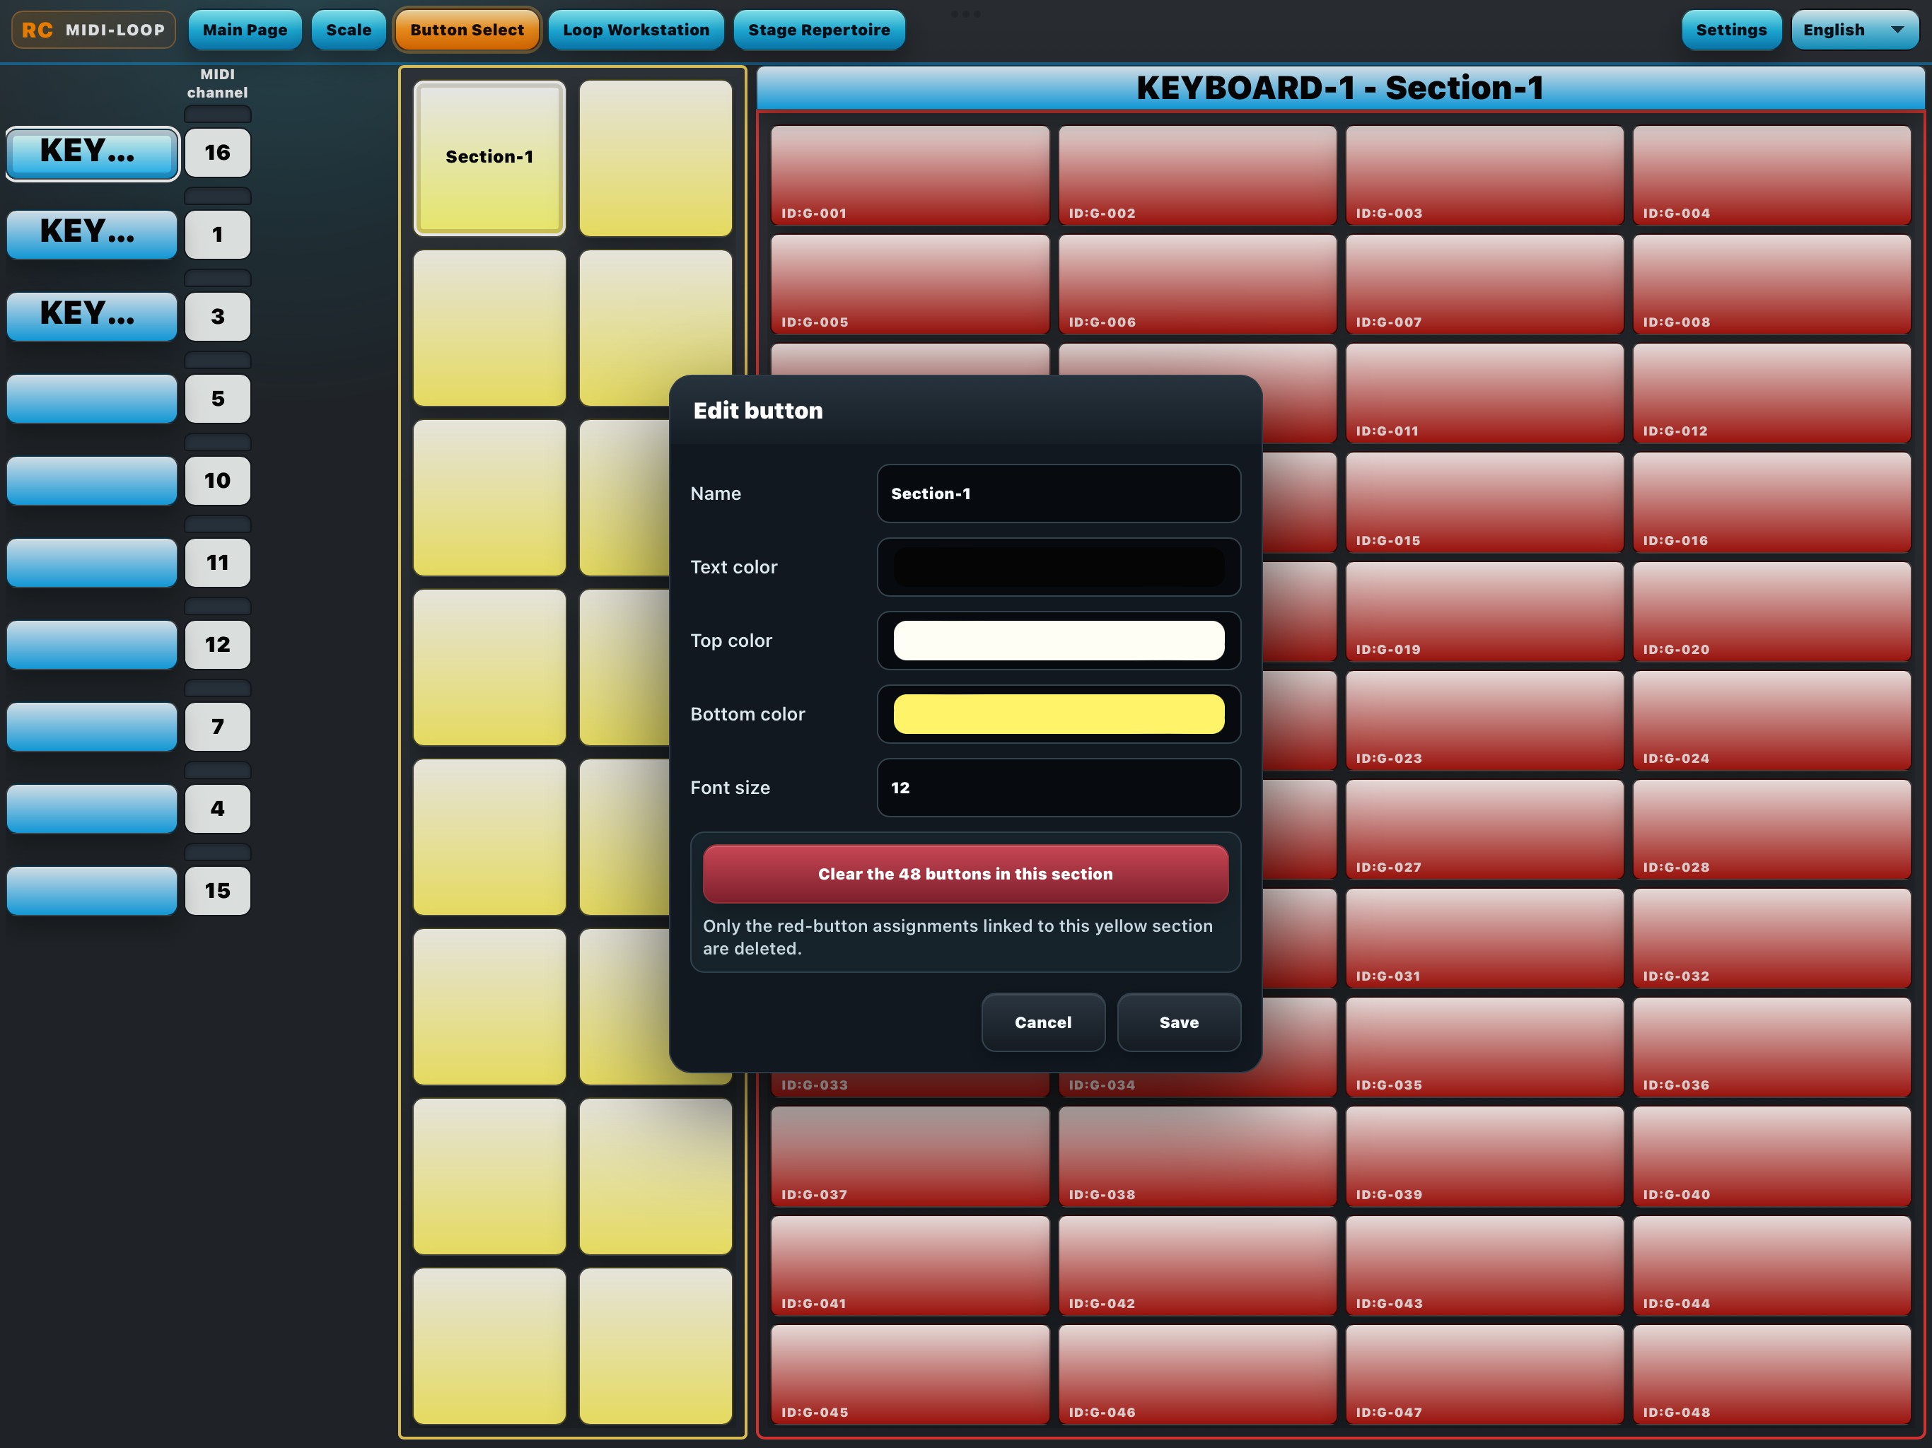Click red button ID:G-035
The width and height of the screenshot is (1932, 1448).
1485,1047
